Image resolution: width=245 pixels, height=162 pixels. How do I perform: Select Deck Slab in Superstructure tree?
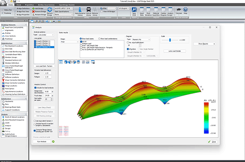pos(9,49)
